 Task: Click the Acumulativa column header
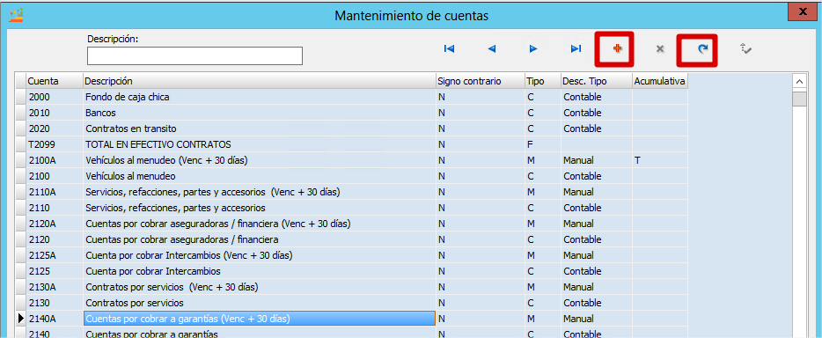pyautogui.click(x=659, y=81)
